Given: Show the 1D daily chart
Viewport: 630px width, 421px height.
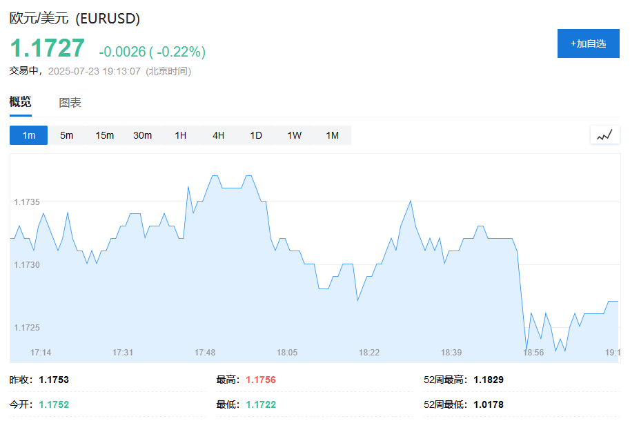Looking at the screenshot, I should pyautogui.click(x=256, y=135).
